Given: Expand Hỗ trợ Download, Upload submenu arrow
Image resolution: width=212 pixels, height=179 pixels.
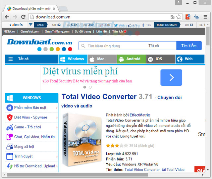Looking at the screenshot, I should point(57,166).
